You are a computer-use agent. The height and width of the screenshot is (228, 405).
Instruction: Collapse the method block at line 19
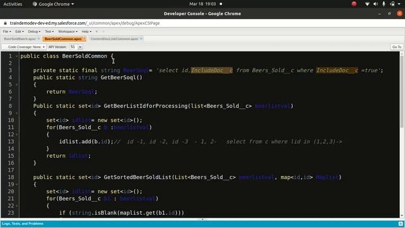pos(17,184)
